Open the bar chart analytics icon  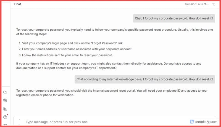click(5, 109)
